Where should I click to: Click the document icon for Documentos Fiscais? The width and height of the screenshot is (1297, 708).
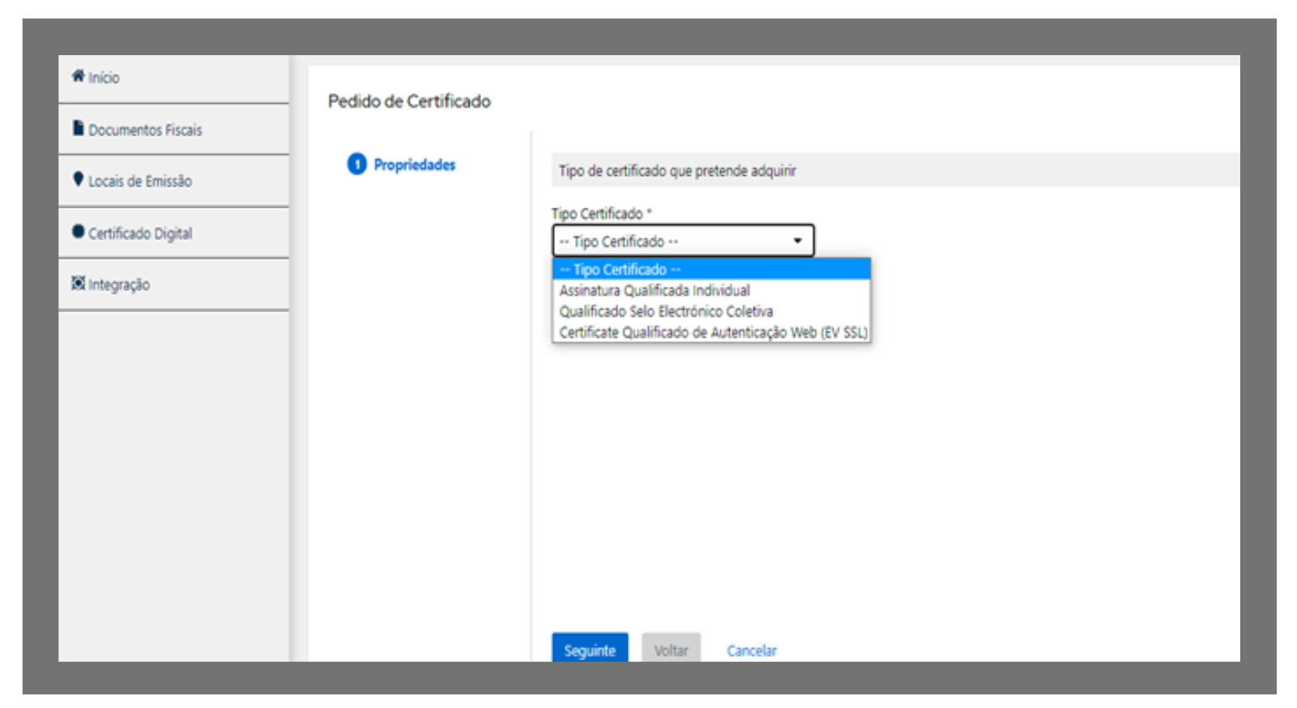78,128
